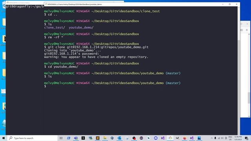Click the background window scrollbar down arrow
The width and height of the screenshot is (251, 141).
(x=249, y=116)
